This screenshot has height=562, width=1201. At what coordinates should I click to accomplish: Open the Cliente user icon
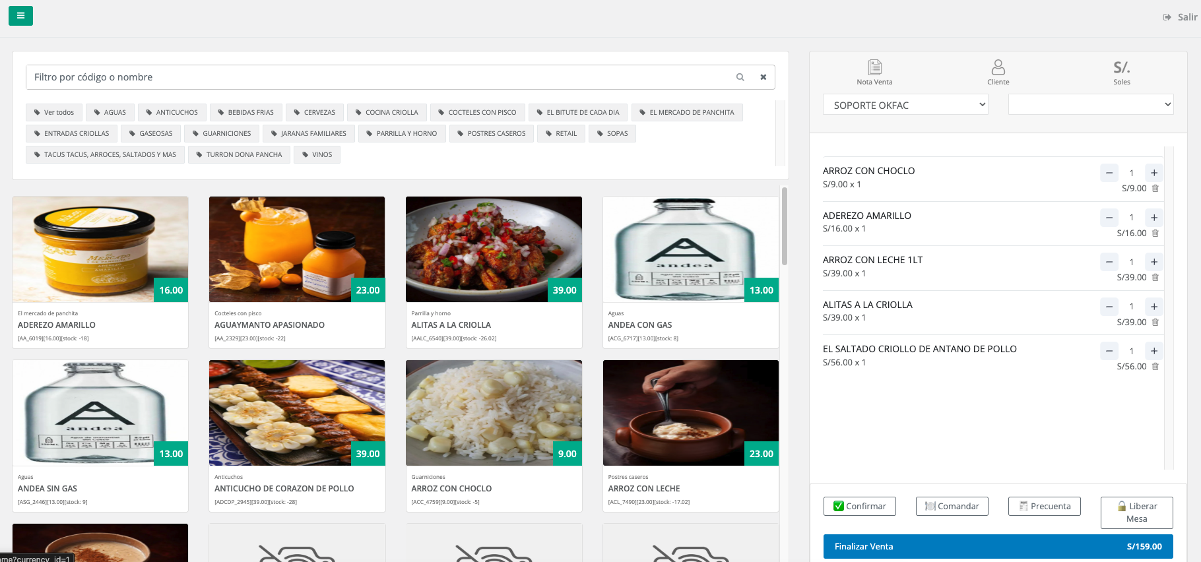(998, 67)
